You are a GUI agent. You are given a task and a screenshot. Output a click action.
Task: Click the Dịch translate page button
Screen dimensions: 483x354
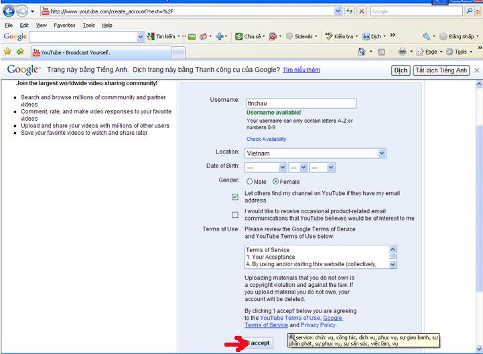tap(401, 70)
